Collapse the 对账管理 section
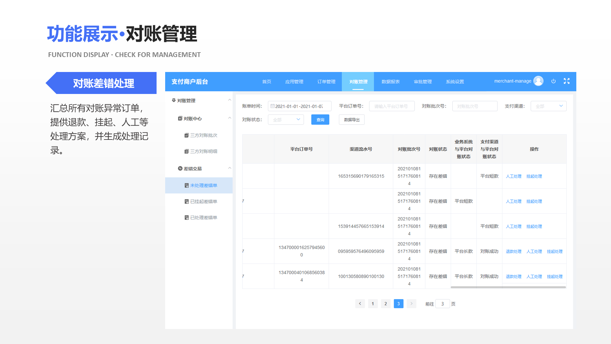This screenshot has width=611, height=344. point(230,100)
